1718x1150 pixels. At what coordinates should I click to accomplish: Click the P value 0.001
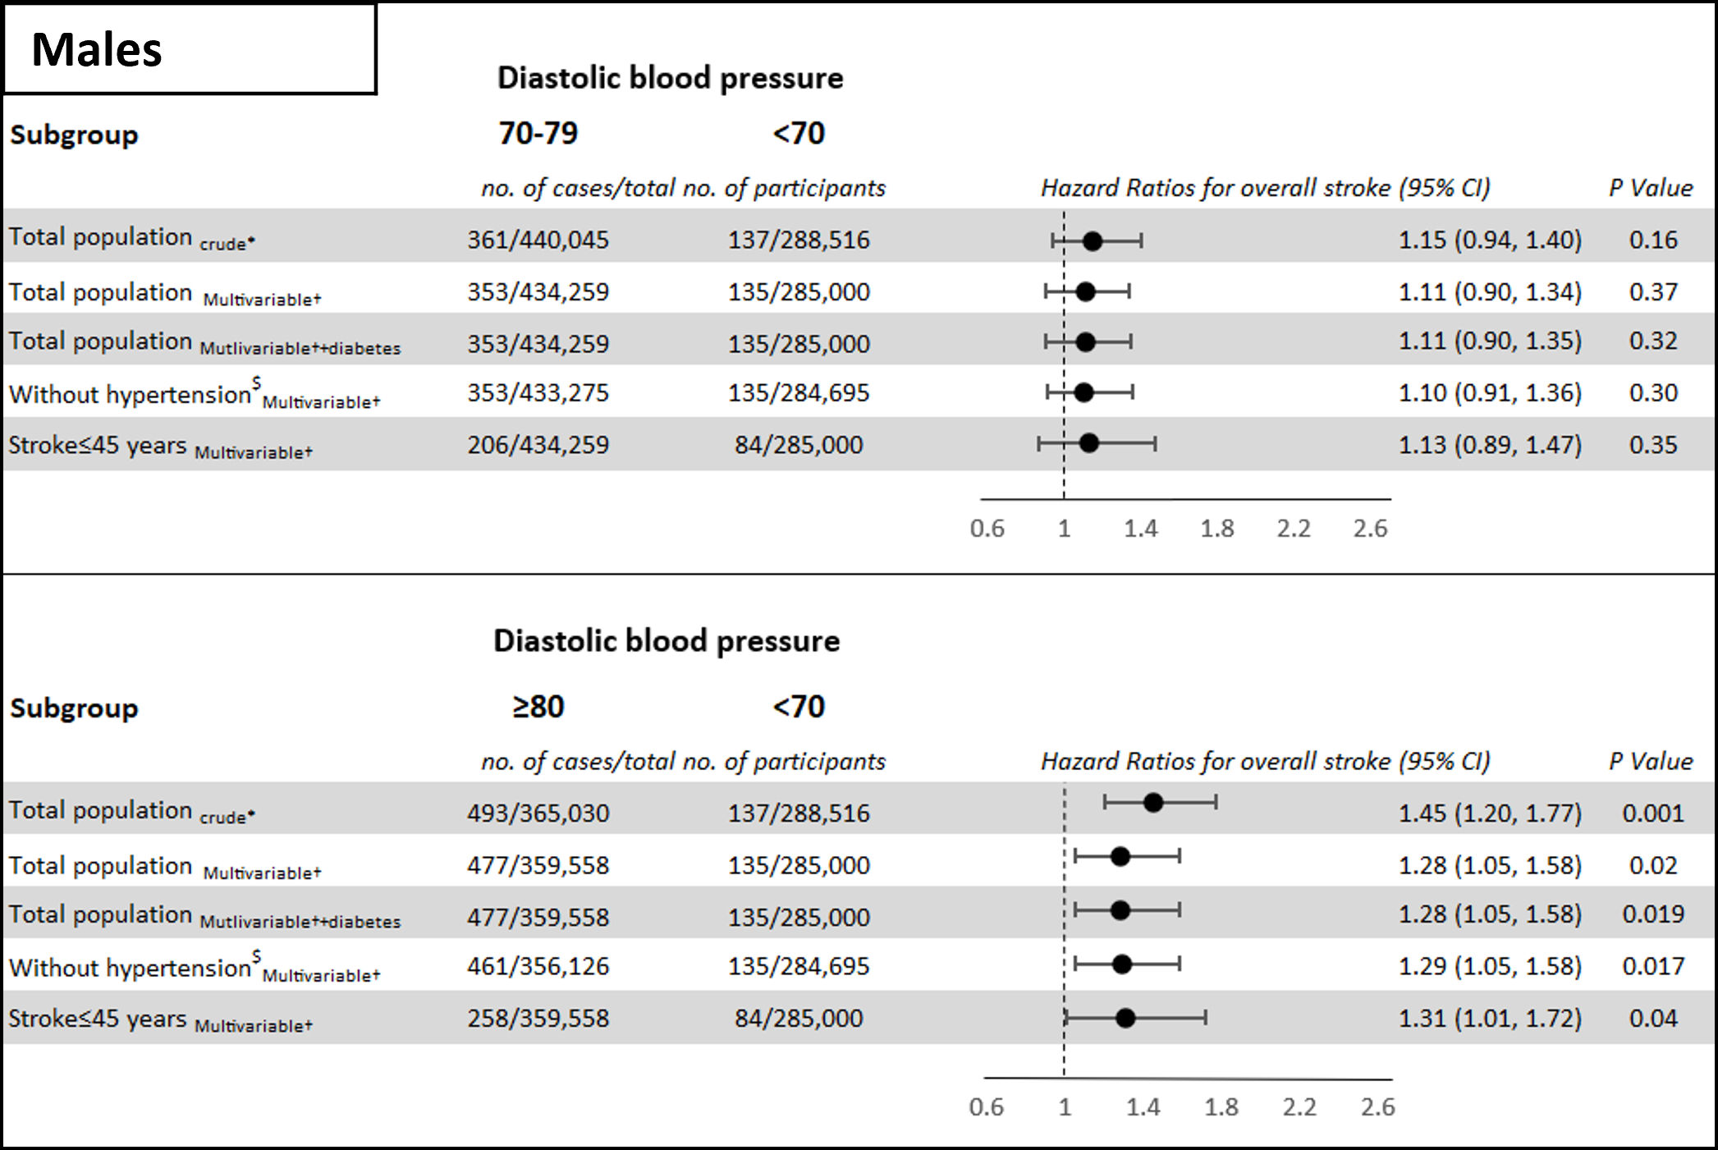click(x=1653, y=813)
